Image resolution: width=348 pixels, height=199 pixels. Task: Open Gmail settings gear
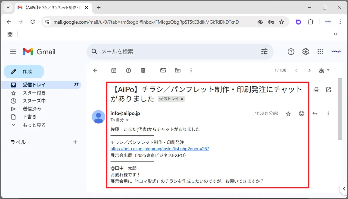pyautogui.click(x=306, y=52)
